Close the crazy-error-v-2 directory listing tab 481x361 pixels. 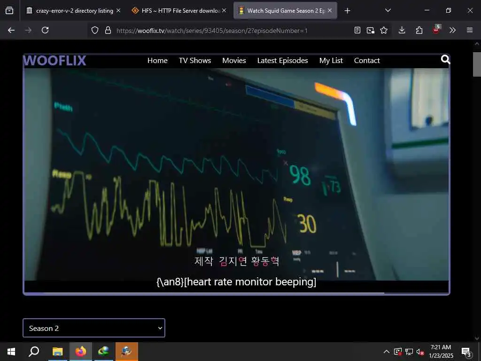point(118,10)
